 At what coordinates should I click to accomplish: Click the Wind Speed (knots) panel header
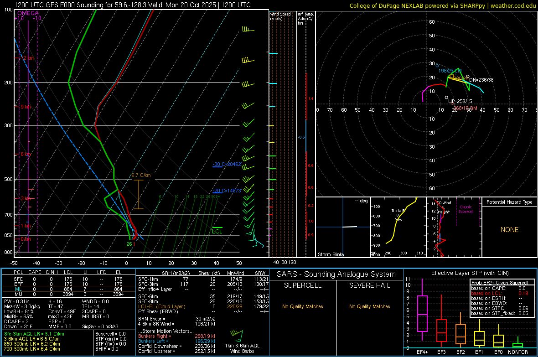pyautogui.click(x=280, y=16)
